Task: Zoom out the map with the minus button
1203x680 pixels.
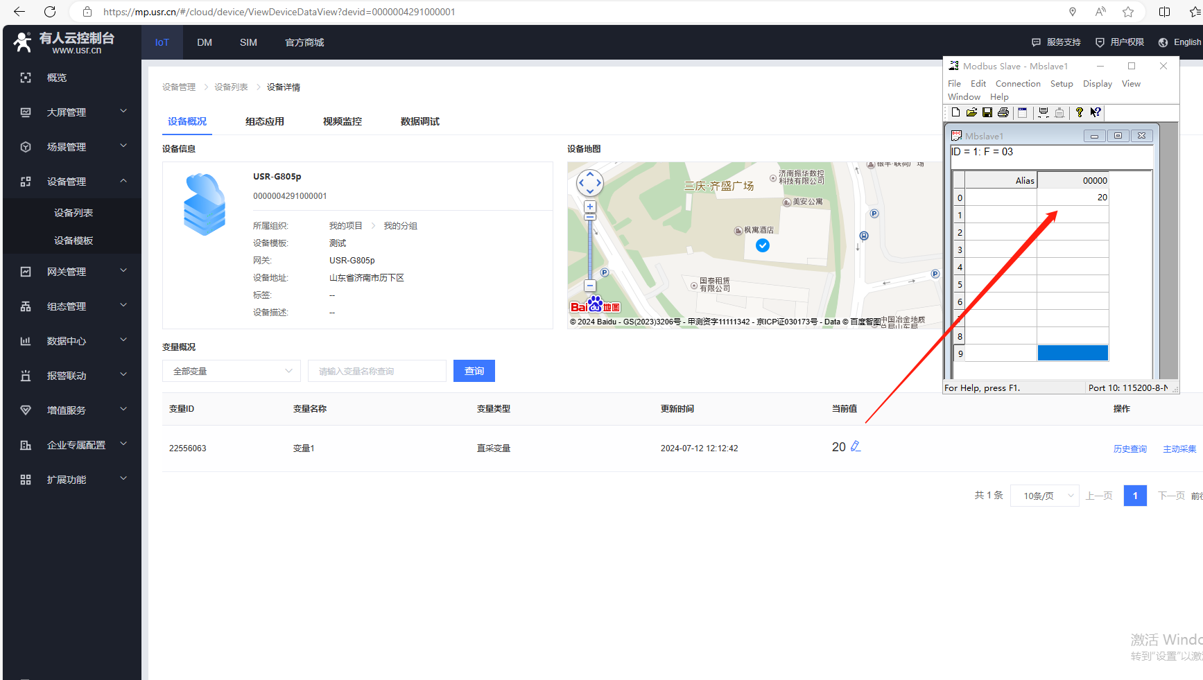Action: click(590, 286)
